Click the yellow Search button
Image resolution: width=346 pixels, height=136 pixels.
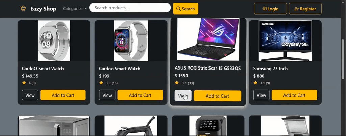click(186, 9)
